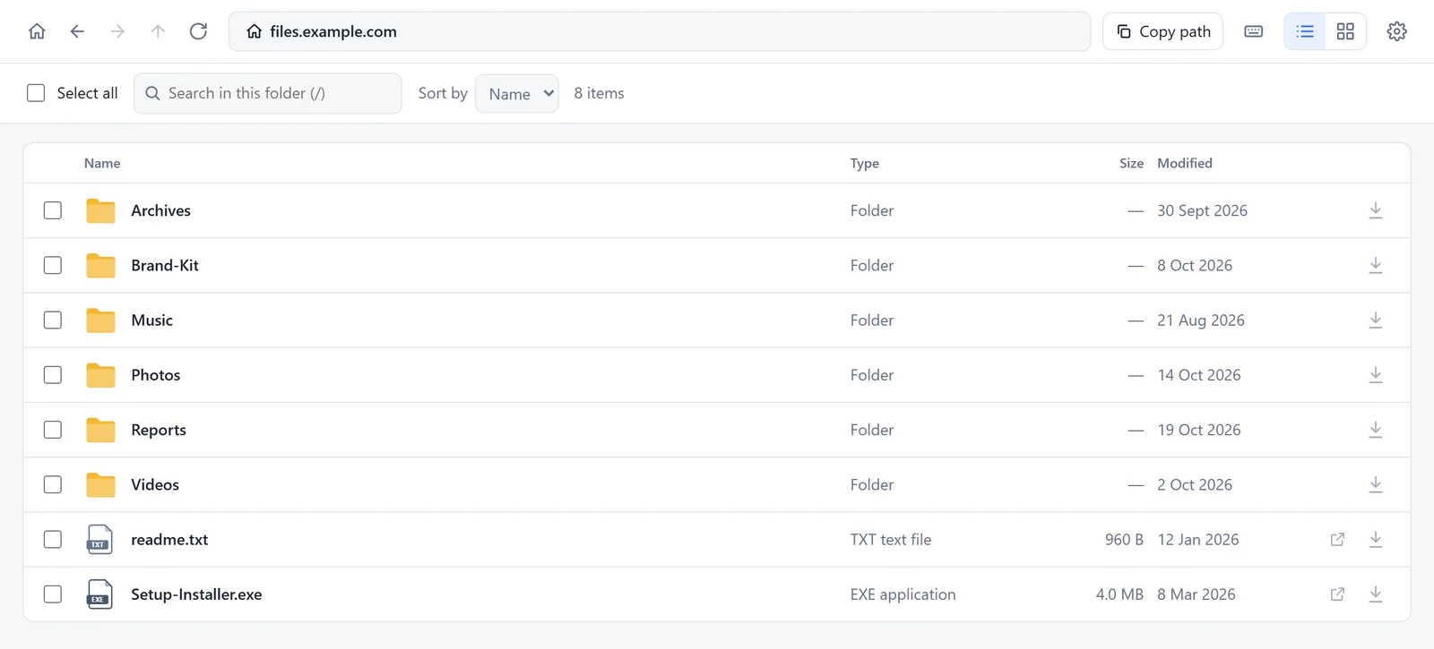The image size is (1434, 649).
Task: Download the Archives folder
Action: [x=1376, y=210]
